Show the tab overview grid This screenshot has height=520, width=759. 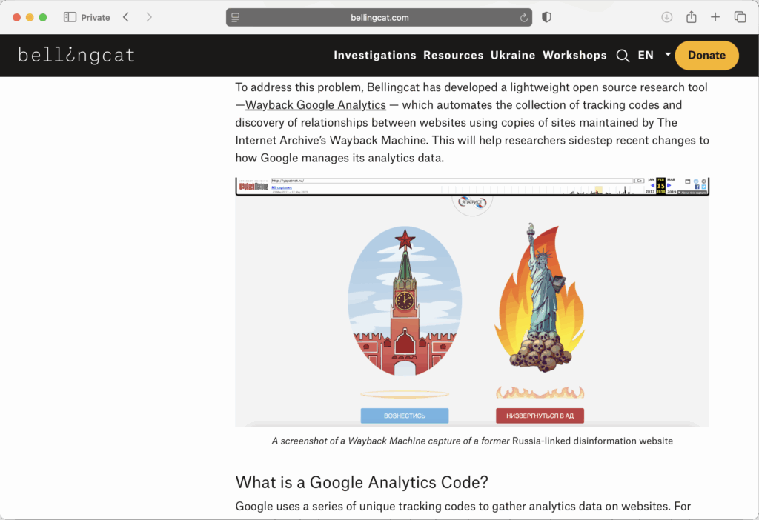point(740,17)
